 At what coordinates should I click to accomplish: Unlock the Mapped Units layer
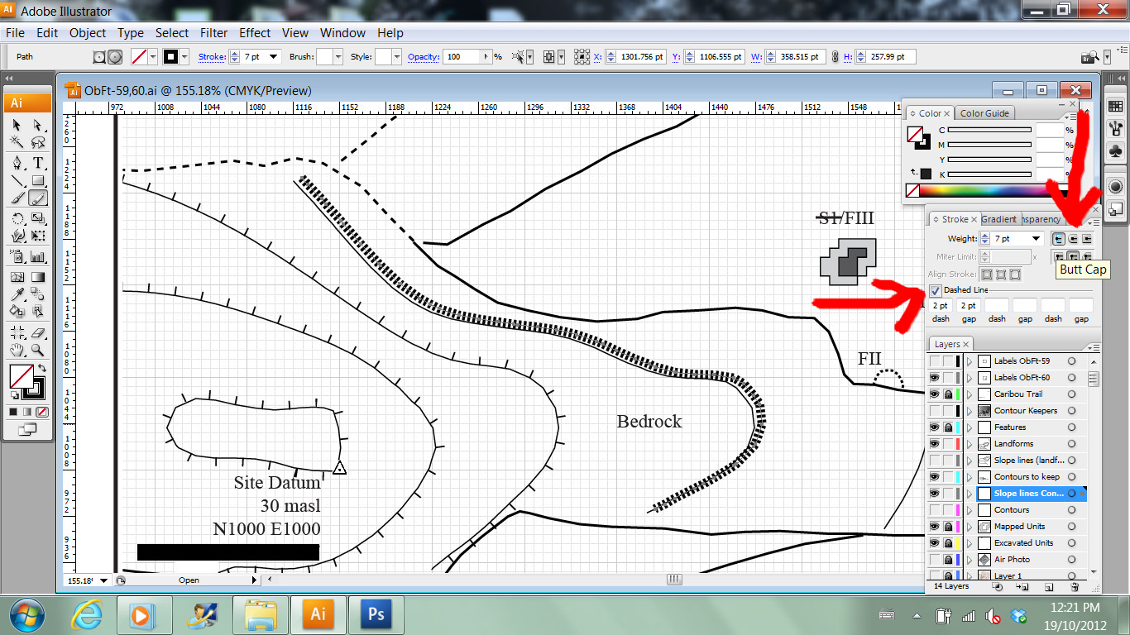coord(948,527)
